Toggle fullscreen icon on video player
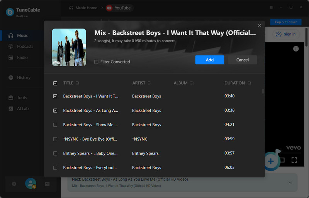Image resolution: width=309 pixels, height=198 pixels. pyautogui.click(x=294, y=160)
